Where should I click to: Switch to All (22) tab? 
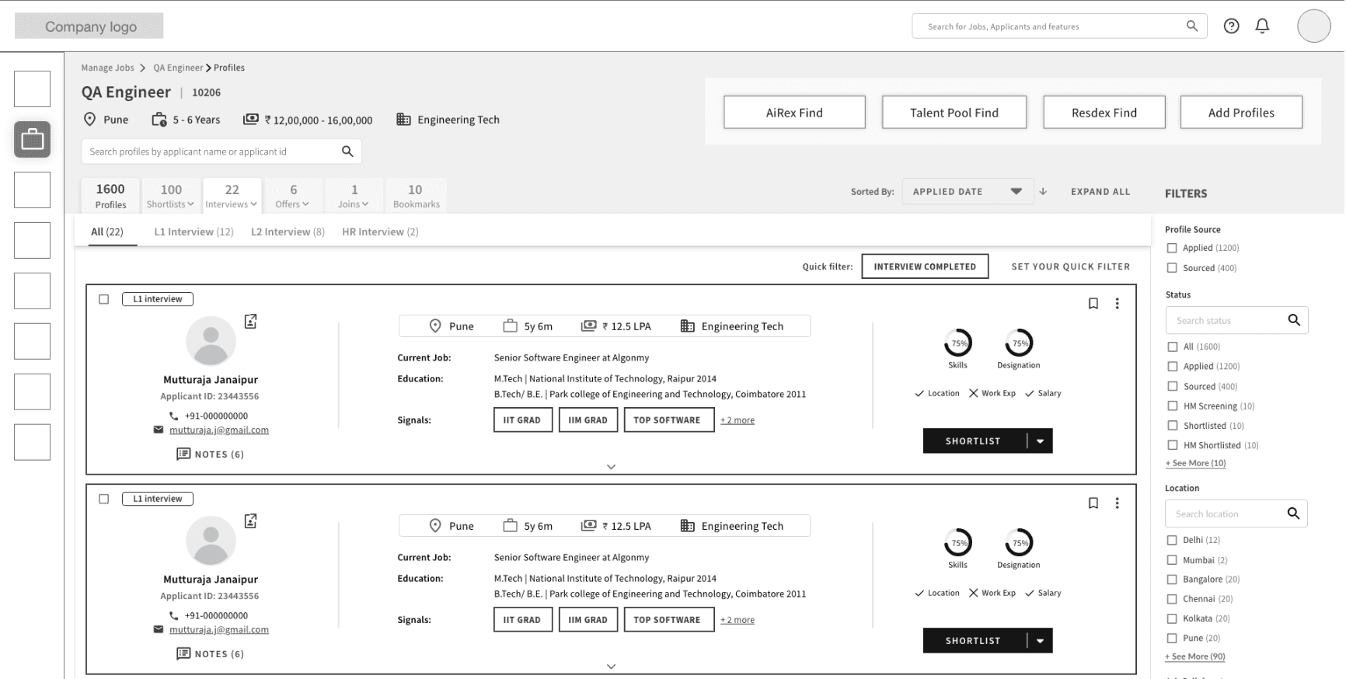tap(107, 232)
